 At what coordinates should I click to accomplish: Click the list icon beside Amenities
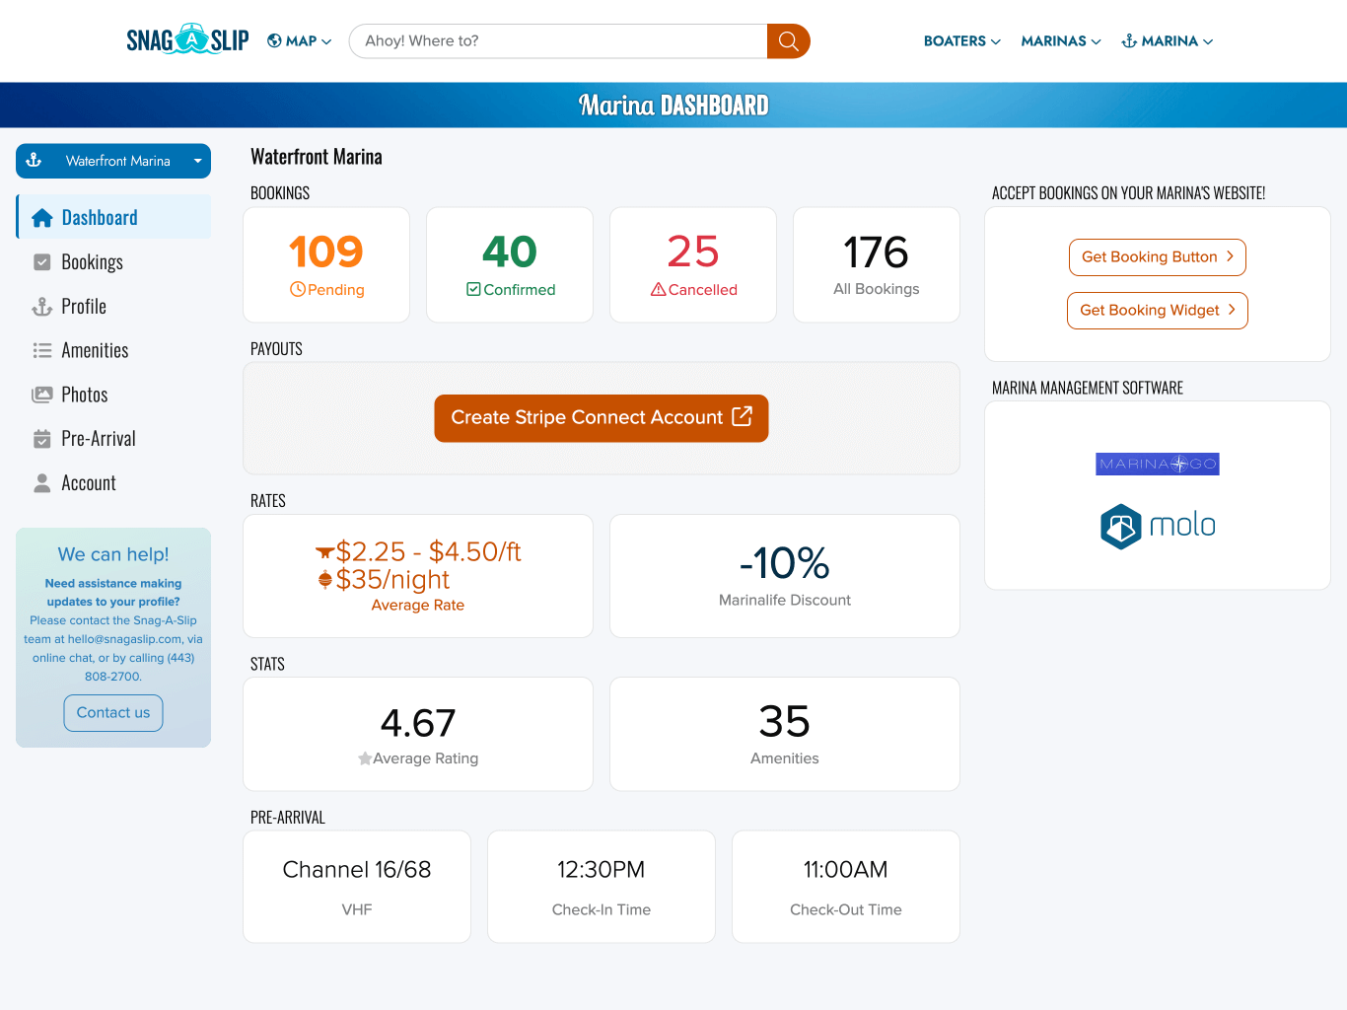coord(42,350)
